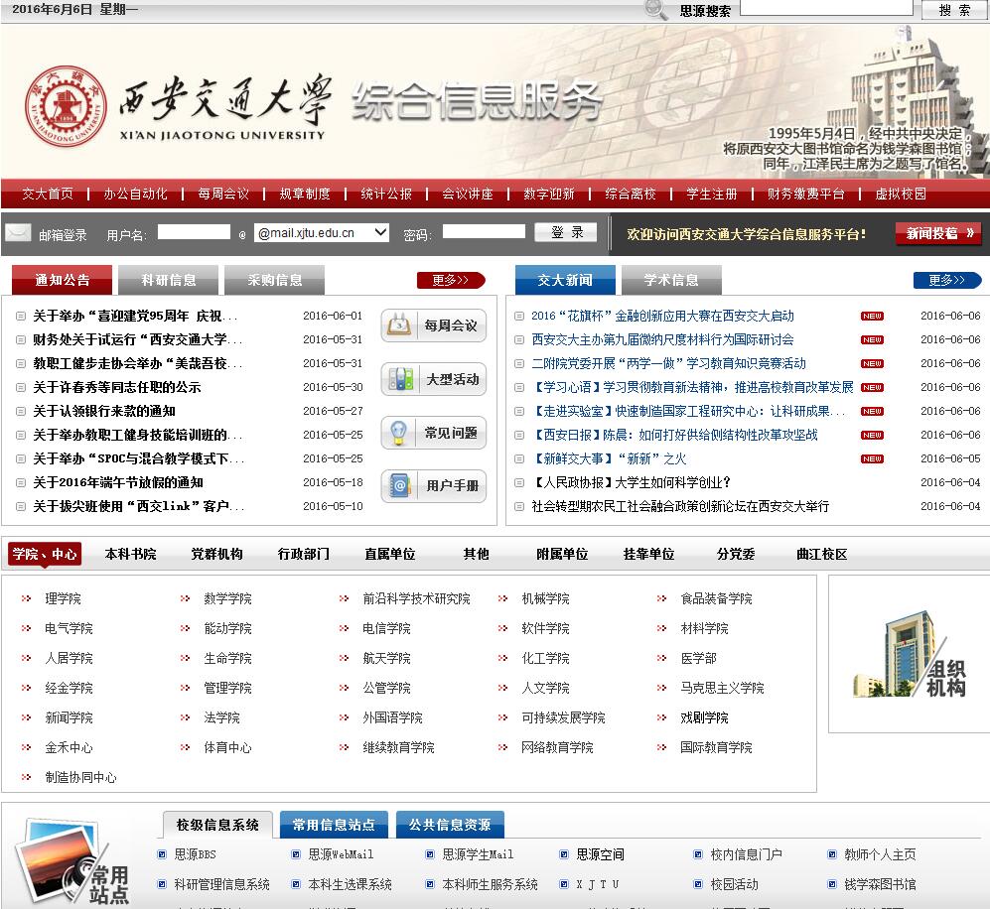Click the NEW badge beside 新鲜交大事 item

(x=872, y=458)
